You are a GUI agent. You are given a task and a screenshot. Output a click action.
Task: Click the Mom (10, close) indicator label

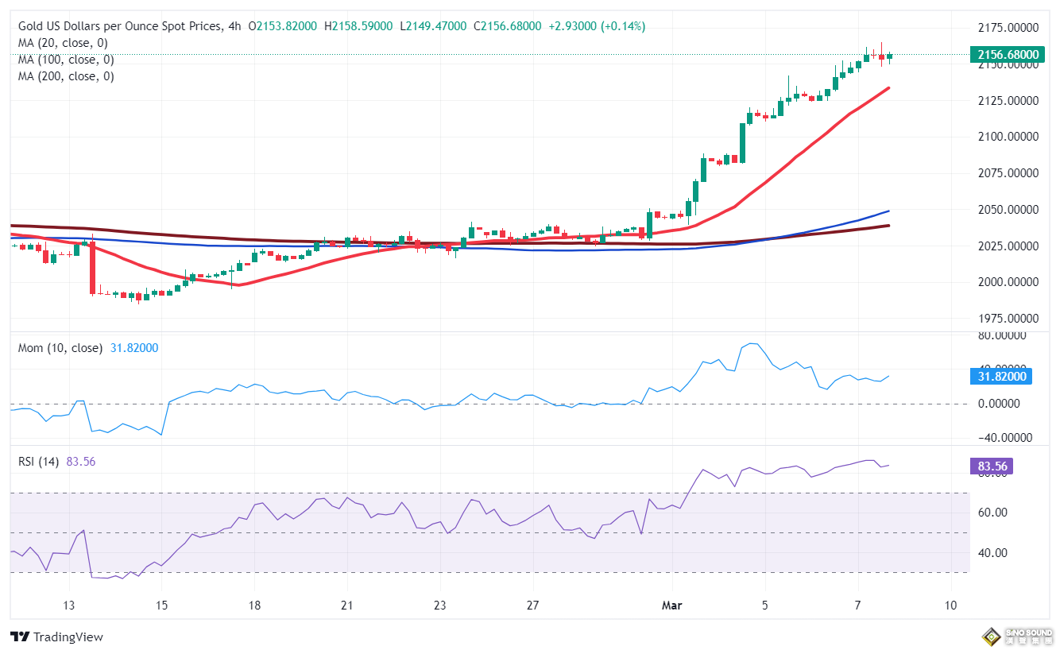[x=60, y=348]
